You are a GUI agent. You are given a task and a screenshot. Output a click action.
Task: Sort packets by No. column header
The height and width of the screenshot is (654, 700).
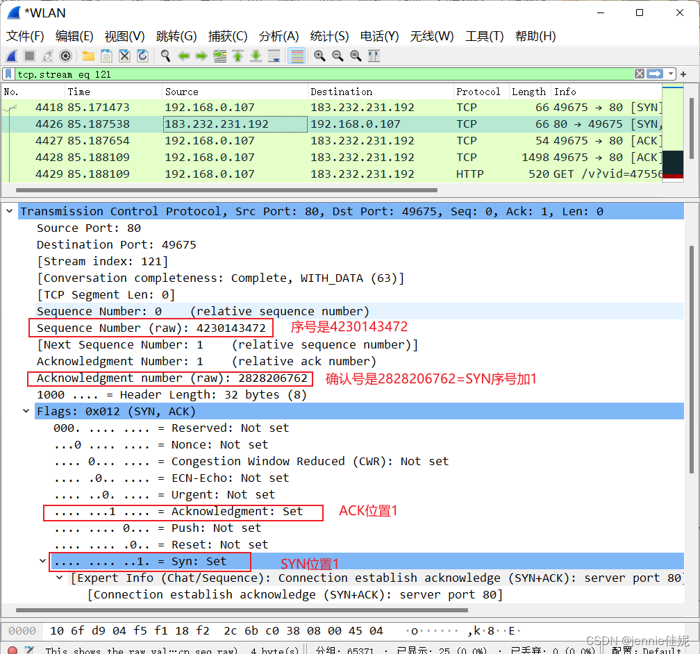pos(33,92)
